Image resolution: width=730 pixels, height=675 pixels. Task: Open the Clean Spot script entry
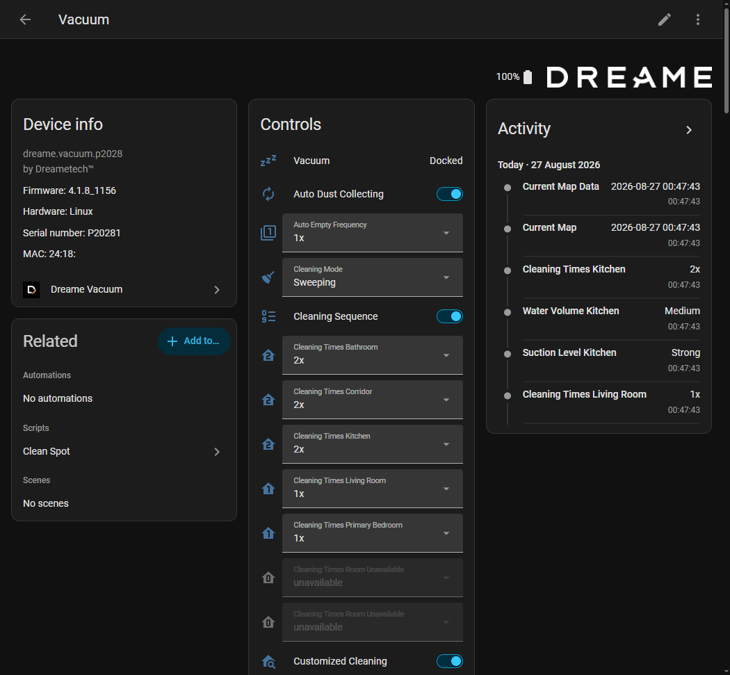[122, 452]
